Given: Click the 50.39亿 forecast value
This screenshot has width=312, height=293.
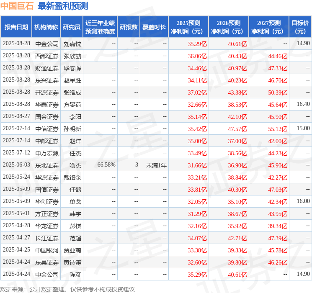Looking at the screenshot, I should coord(278,93).
